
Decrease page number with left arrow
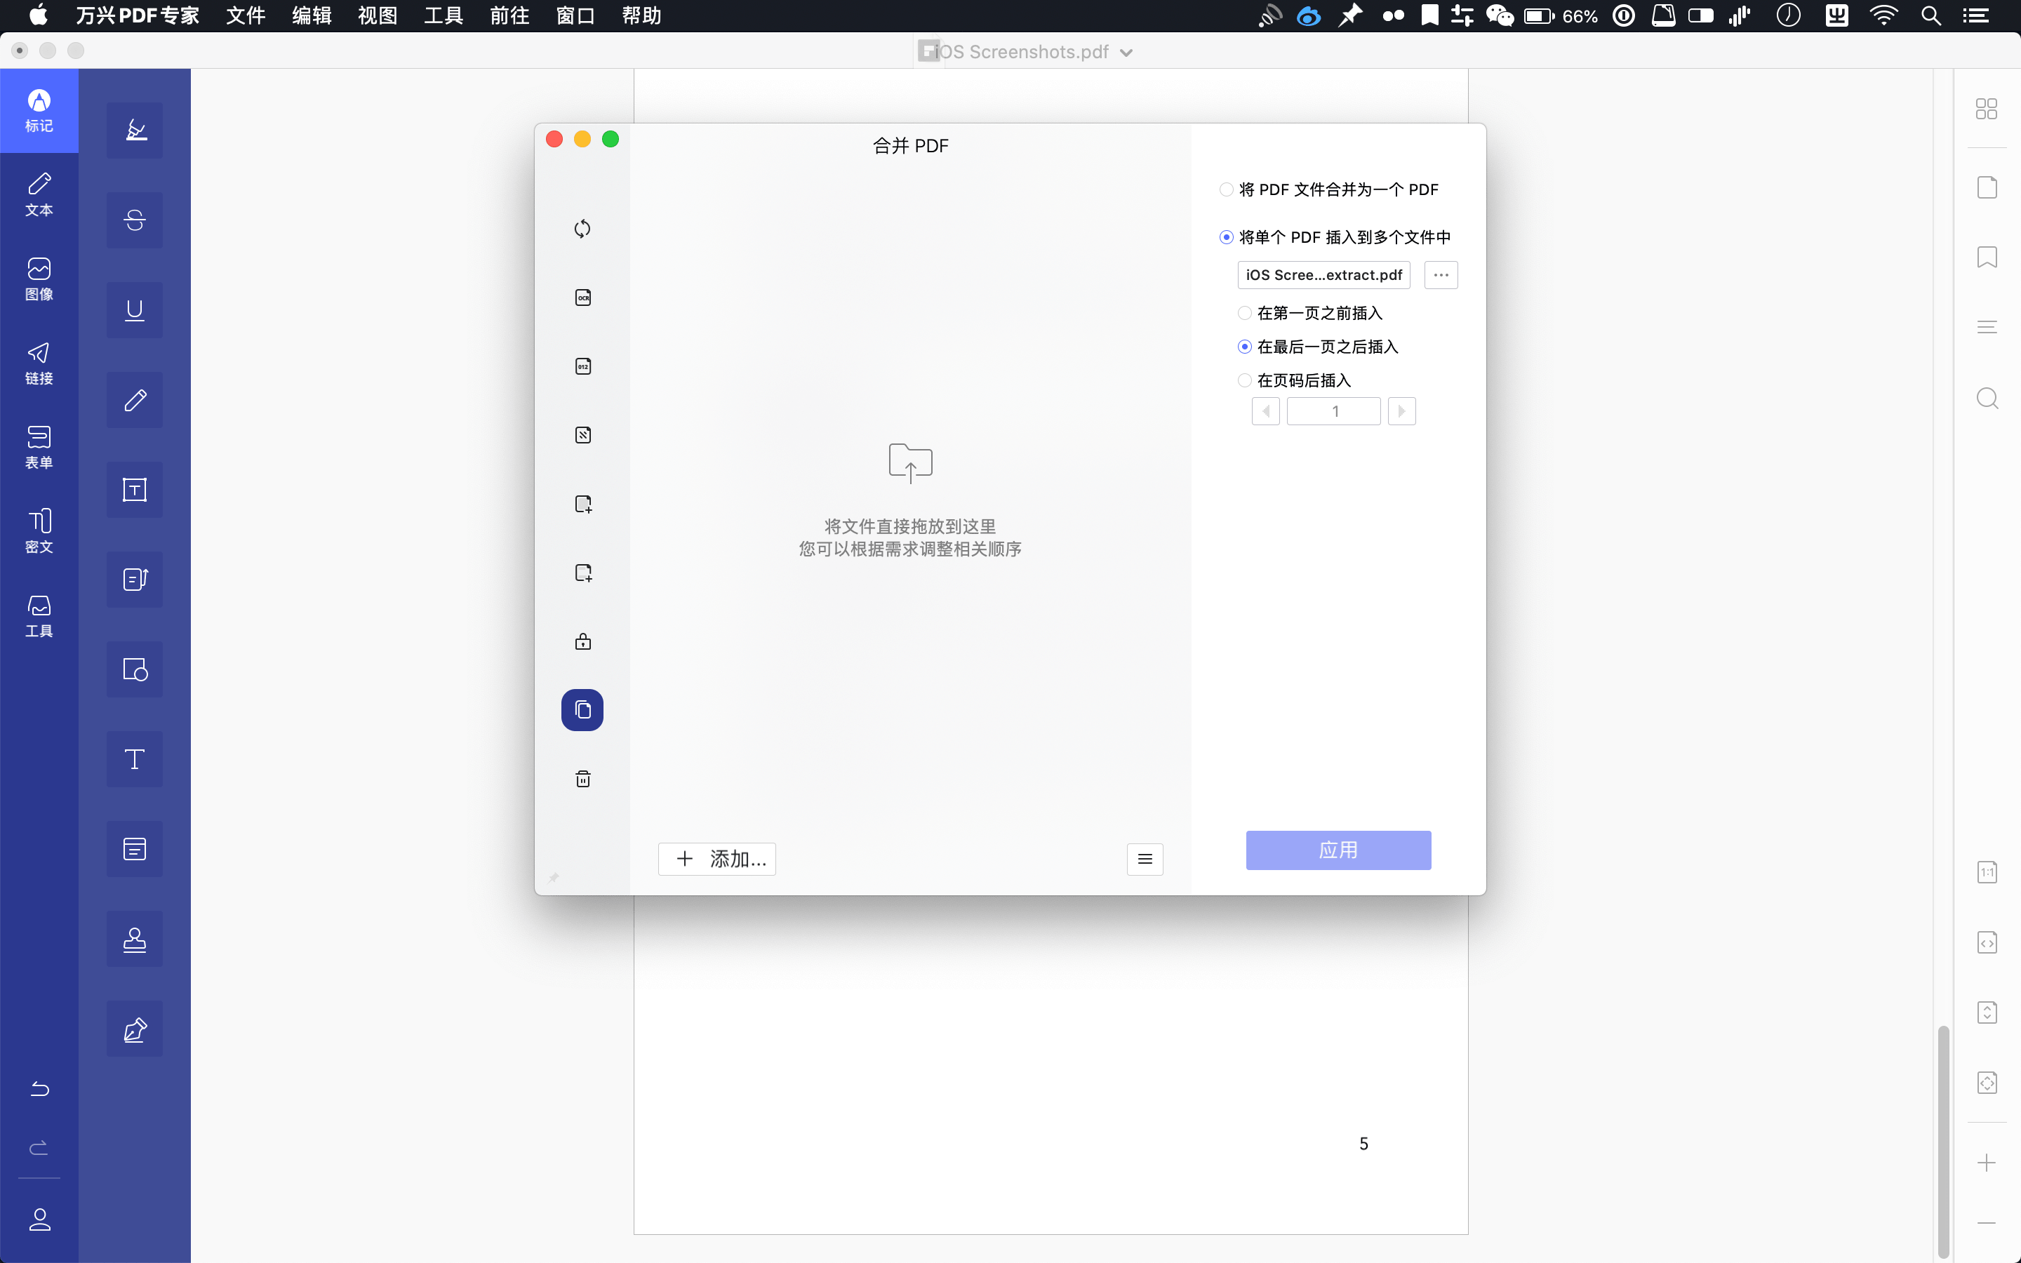point(1266,411)
